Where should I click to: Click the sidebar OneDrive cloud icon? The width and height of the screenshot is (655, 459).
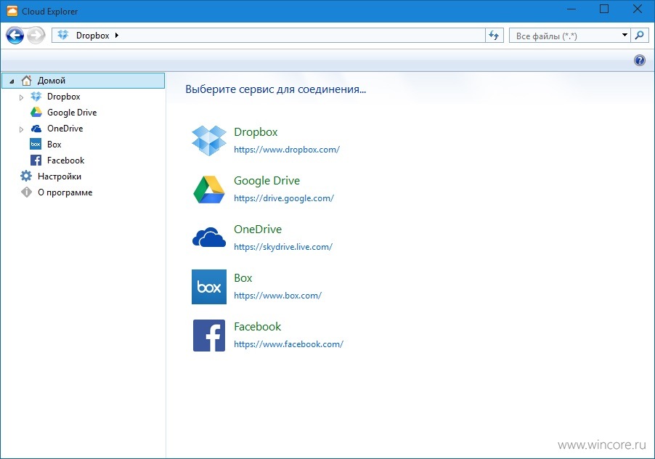(36, 129)
